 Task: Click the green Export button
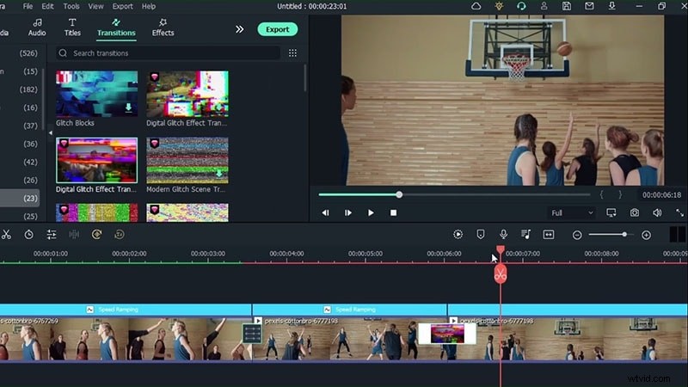277,29
